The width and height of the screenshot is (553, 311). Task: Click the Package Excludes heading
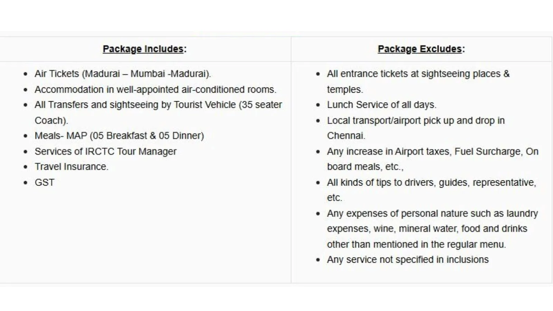(x=421, y=49)
